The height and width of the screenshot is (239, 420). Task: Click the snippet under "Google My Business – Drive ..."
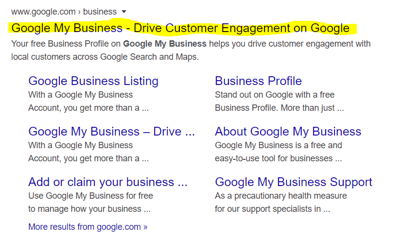pos(88,152)
